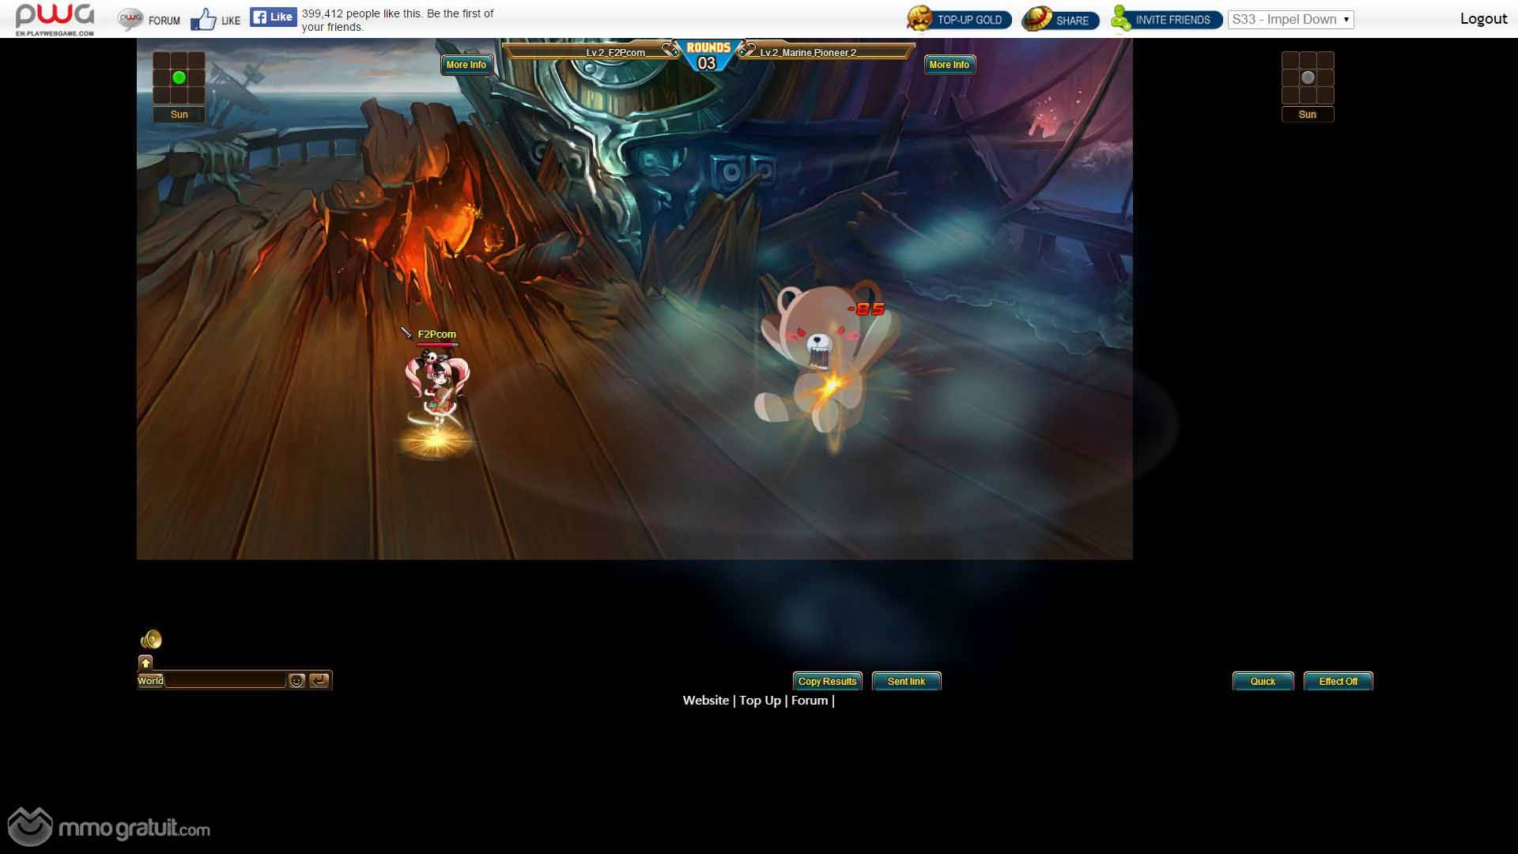Toggle the Effect Off button
Screen dimensions: 1518x854
coord(1338,682)
